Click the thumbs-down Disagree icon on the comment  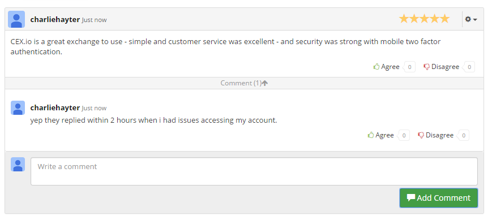point(421,135)
